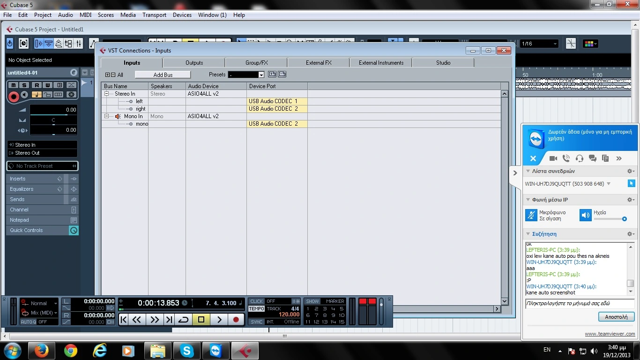
Task: Open dropdown arrow next to WIN-UH7DJ9QUQTT session
Action: (x=609, y=184)
